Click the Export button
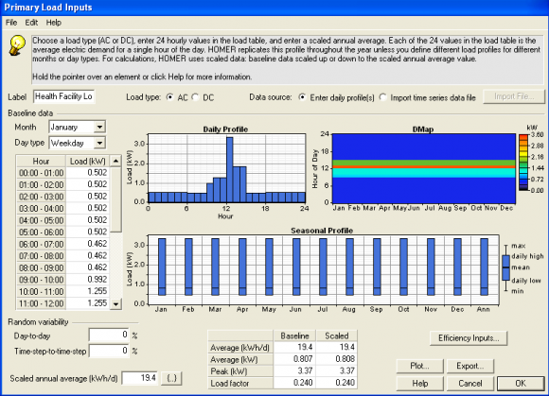 click(x=470, y=366)
